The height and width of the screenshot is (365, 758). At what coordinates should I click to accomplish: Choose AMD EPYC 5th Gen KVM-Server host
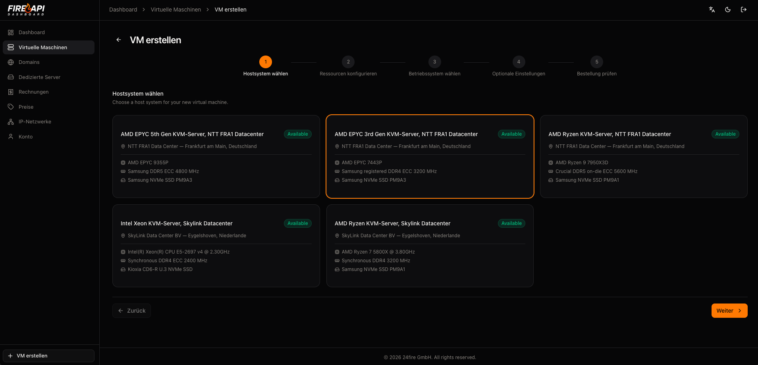[x=216, y=156]
